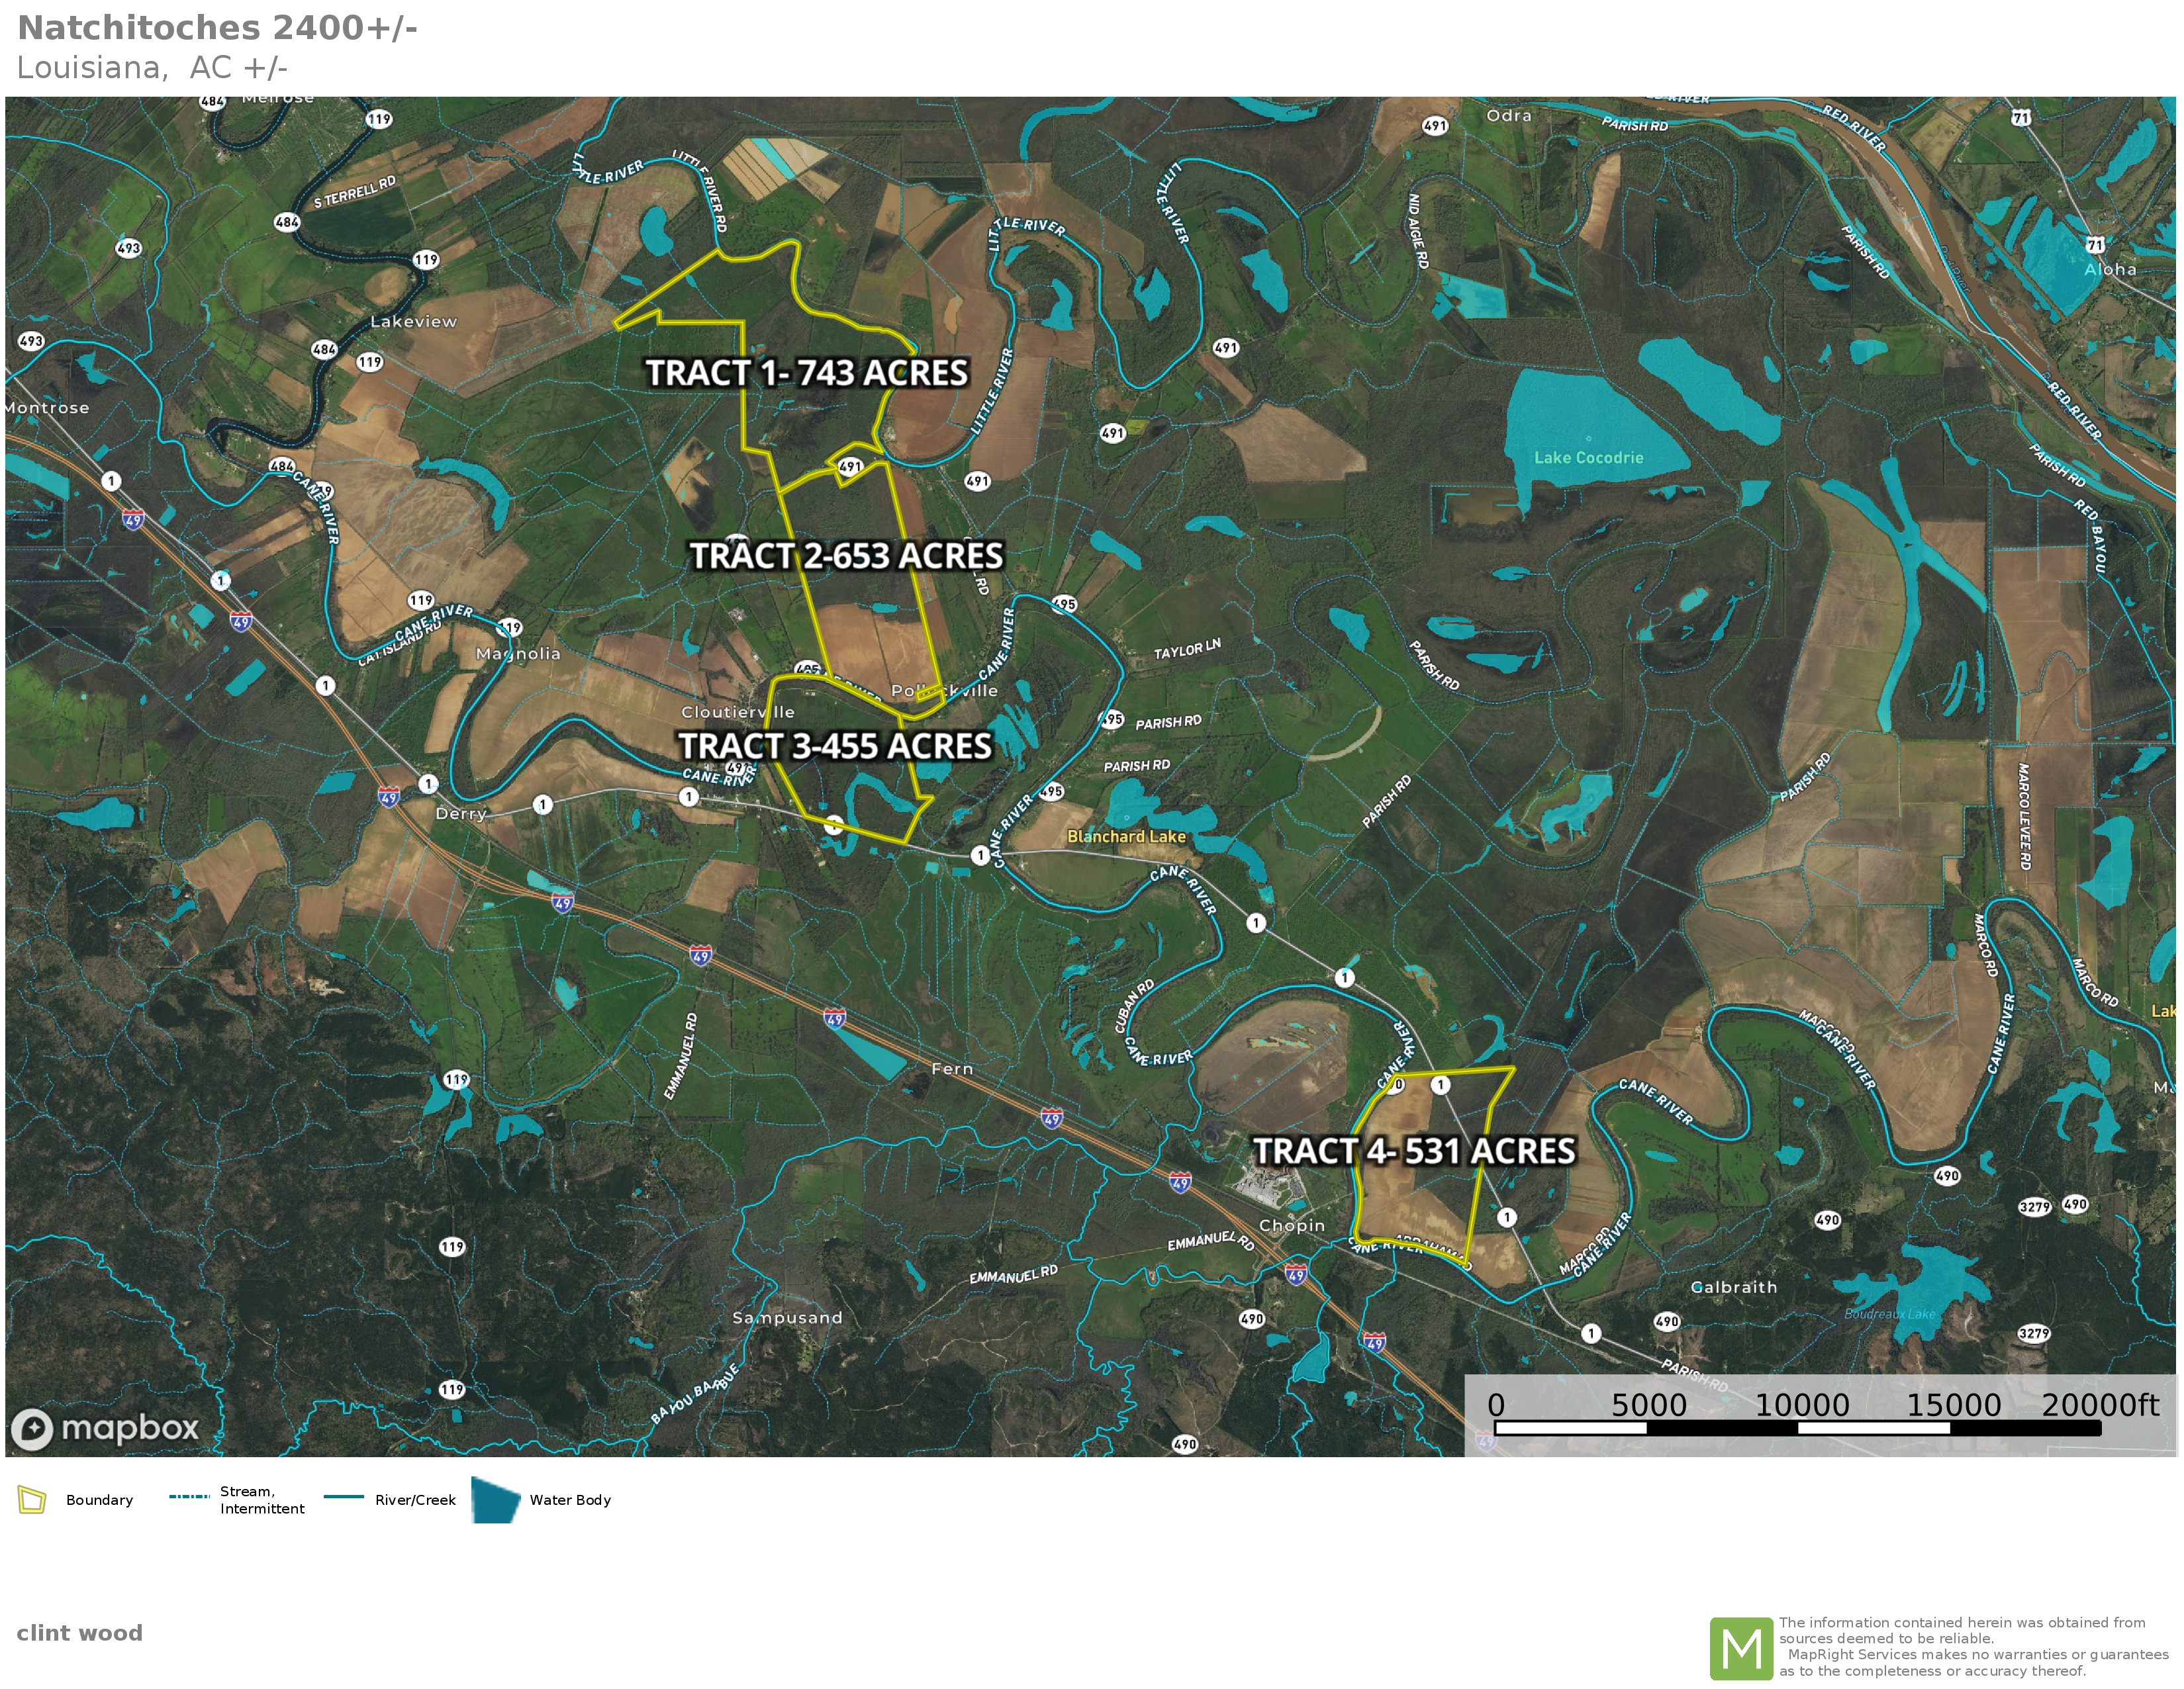This screenshot has height=1689, width=2184.
Task: Select the Tract 4- 531 Acres label
Action: click(x=1414, y=1152)
